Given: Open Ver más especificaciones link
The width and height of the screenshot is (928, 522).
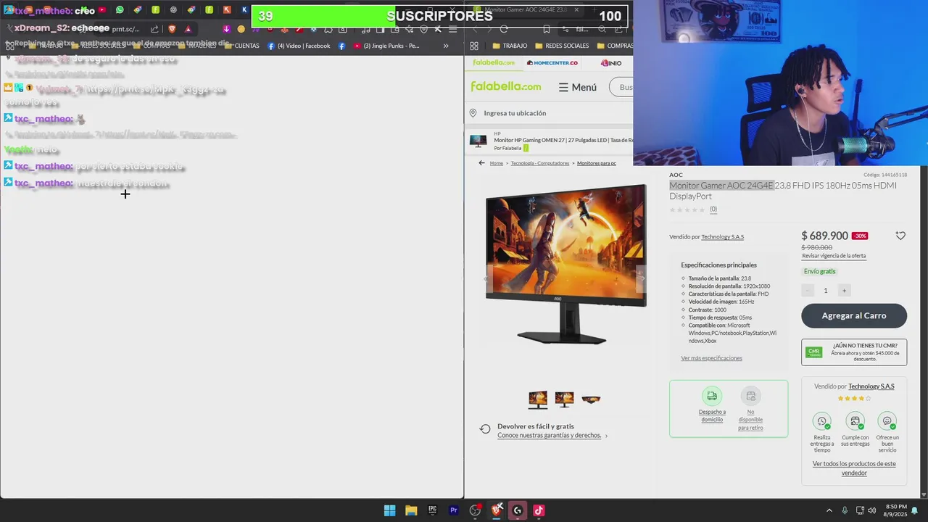Looking at the screenshot, I should 711,358.
